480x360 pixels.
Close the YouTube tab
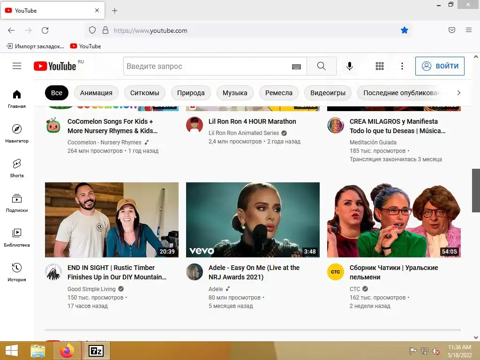(x=97, y=10)
